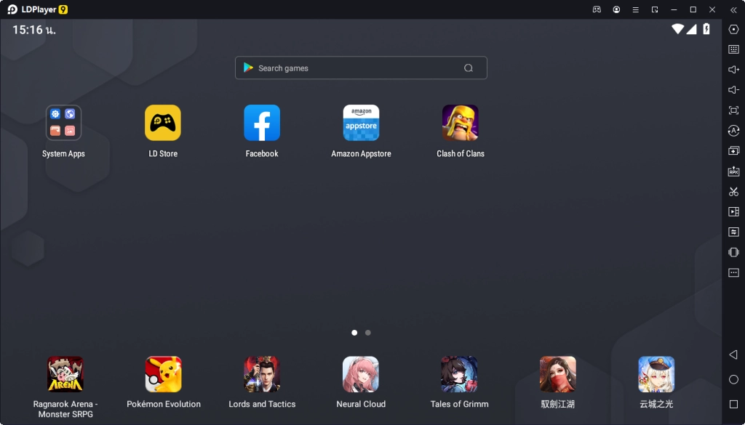Open the keyboard mapping tool
This screenshot has height=425, width=745.
coord(733,49)
